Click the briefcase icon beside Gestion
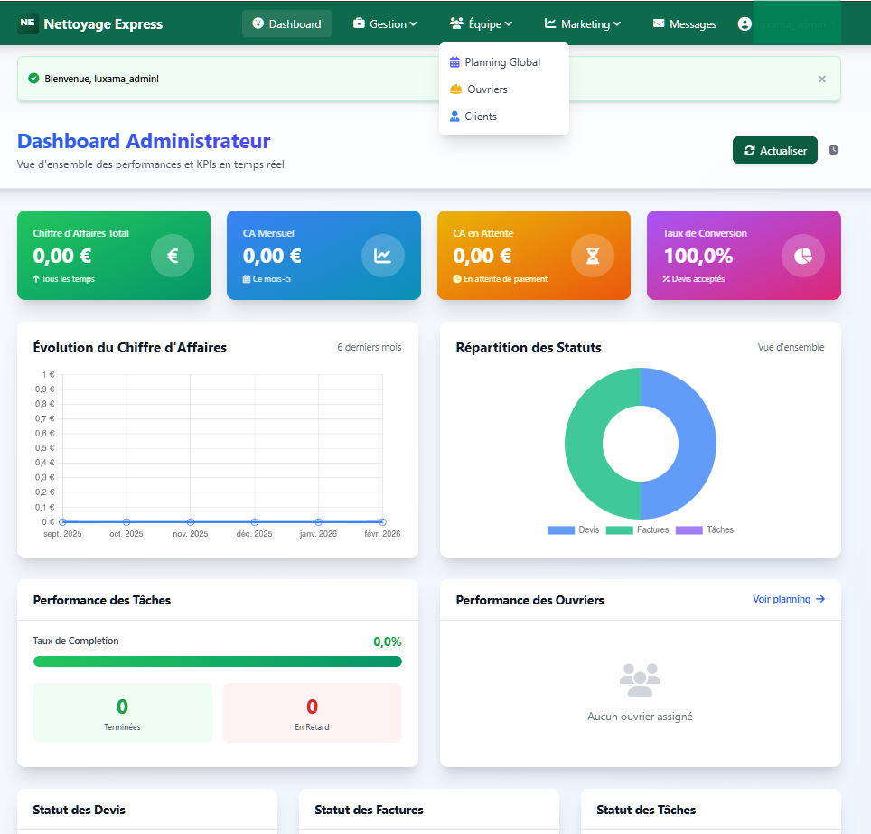Screen dimensions: 871x834 pos(359,23)
